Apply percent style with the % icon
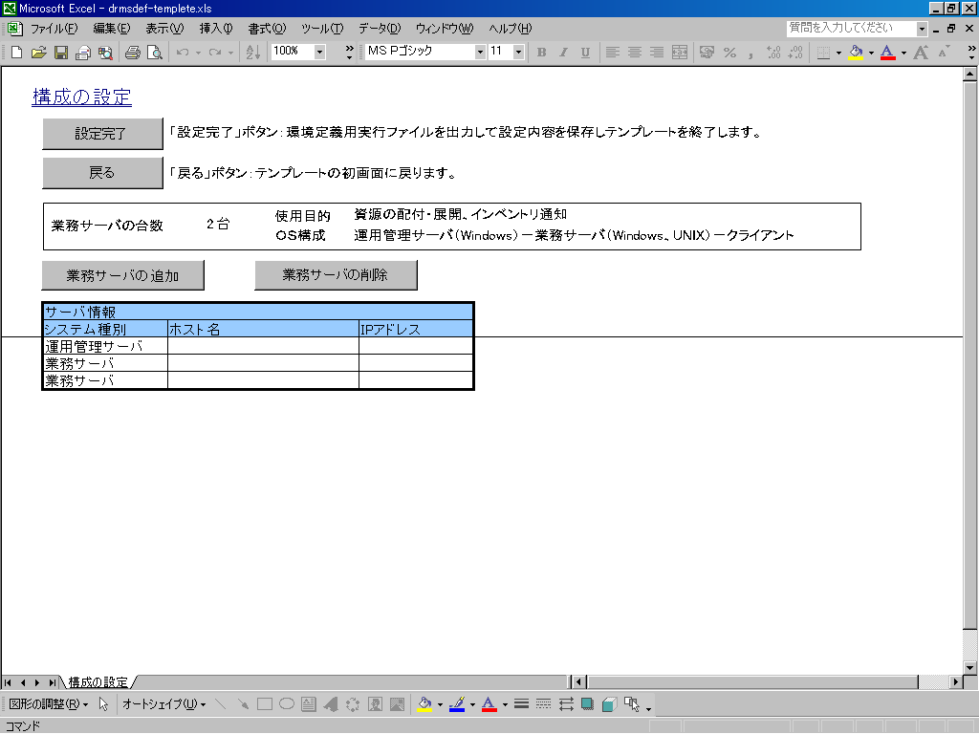 click(729, 53)
